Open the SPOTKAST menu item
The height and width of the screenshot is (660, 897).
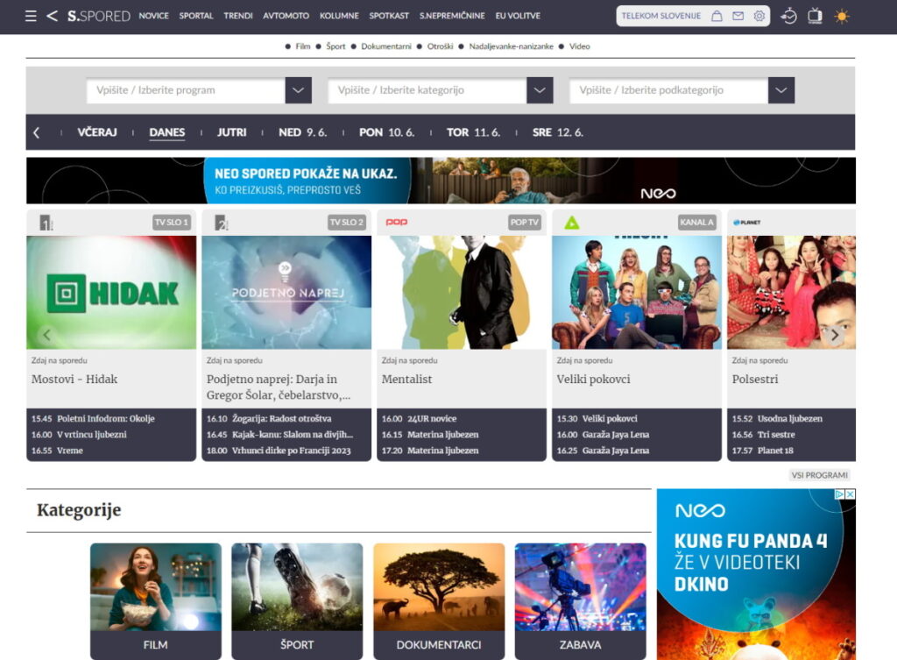[x=391, y=16]
